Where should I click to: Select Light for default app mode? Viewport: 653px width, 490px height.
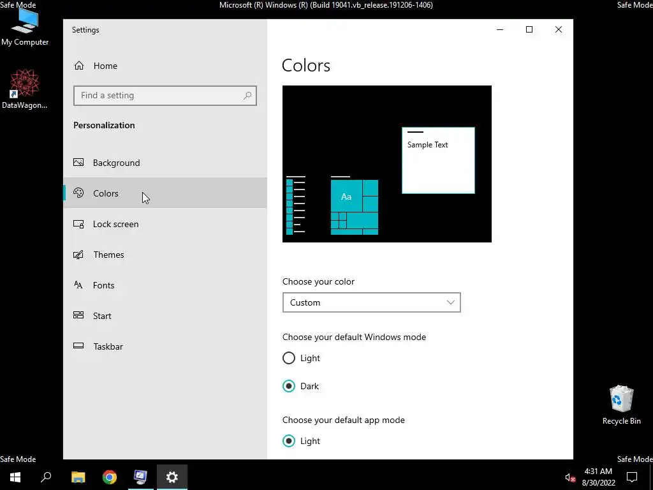(x=302, y=441)
